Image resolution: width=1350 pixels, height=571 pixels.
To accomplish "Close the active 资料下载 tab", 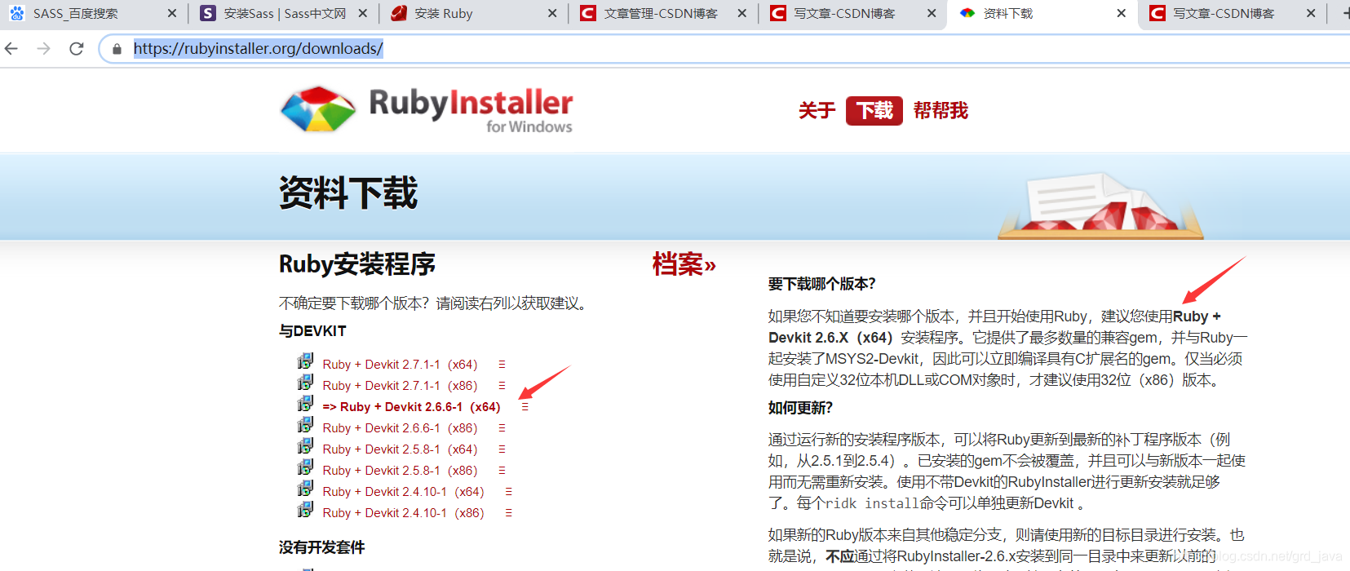I will (x=1121, y=14).
